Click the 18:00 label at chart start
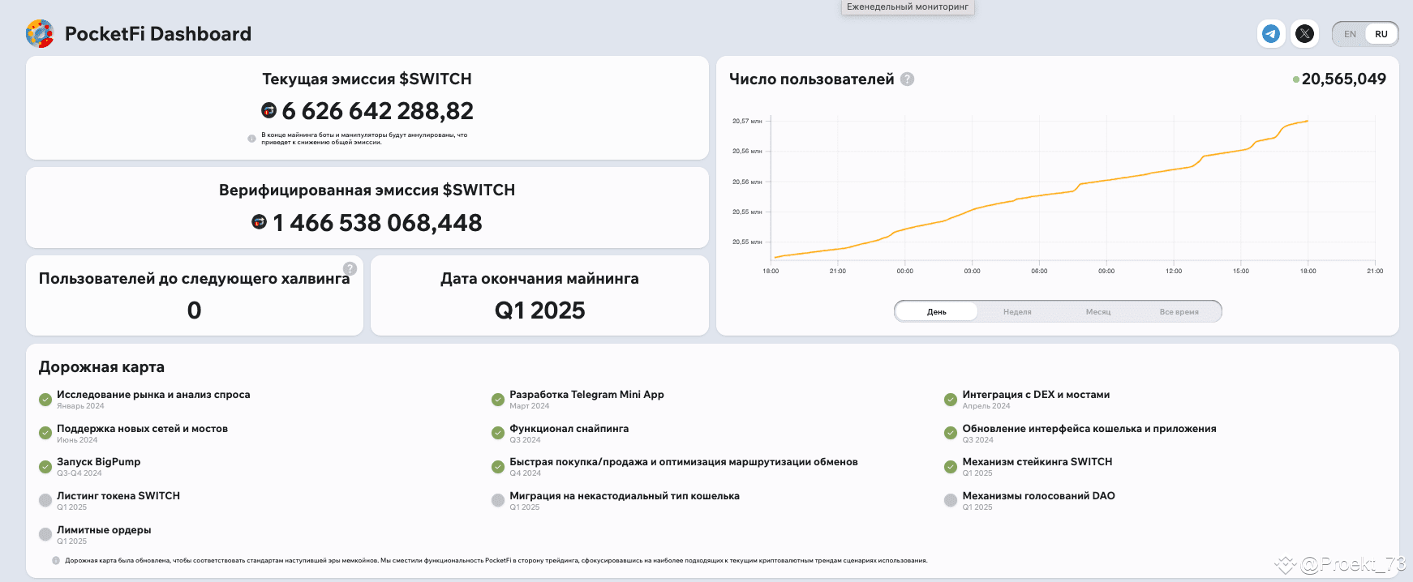This screenshot has height=582, width=1413. (x=771, y=272)
